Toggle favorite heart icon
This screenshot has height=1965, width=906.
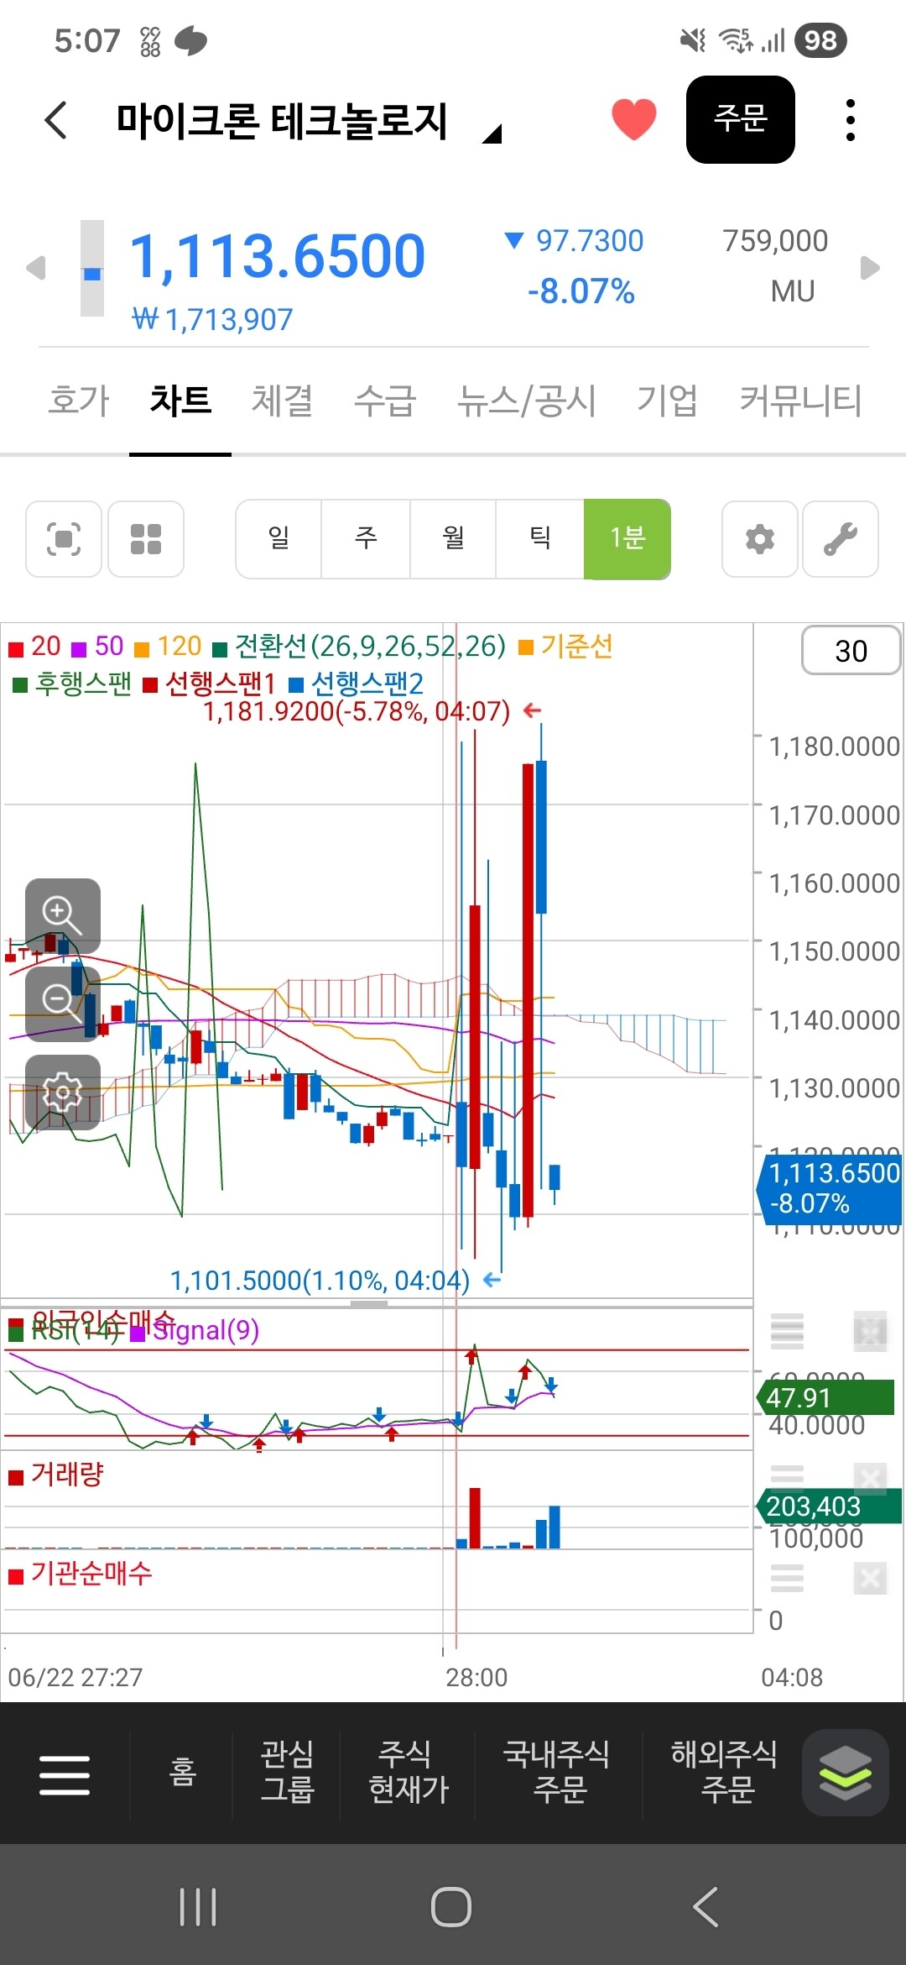(x=634, y=118)
